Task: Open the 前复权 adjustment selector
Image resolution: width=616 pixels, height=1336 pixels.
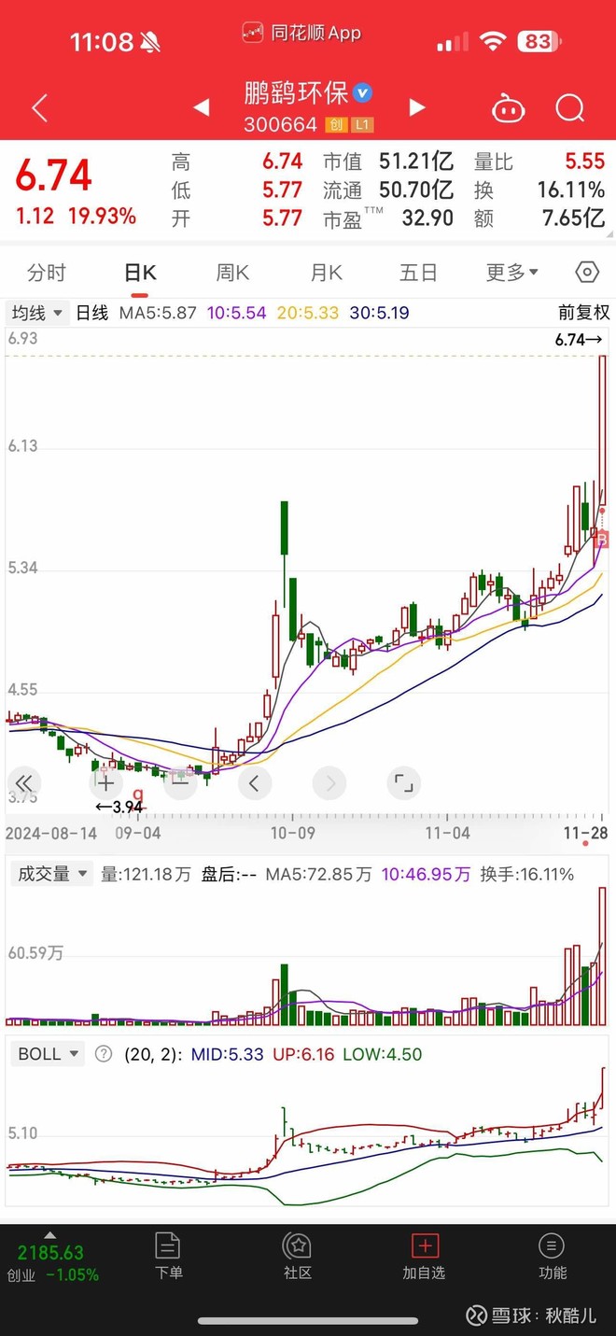Action: point(583,313)
